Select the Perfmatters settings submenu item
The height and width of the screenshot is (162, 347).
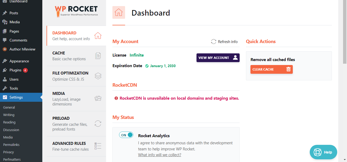click(12, 159)
